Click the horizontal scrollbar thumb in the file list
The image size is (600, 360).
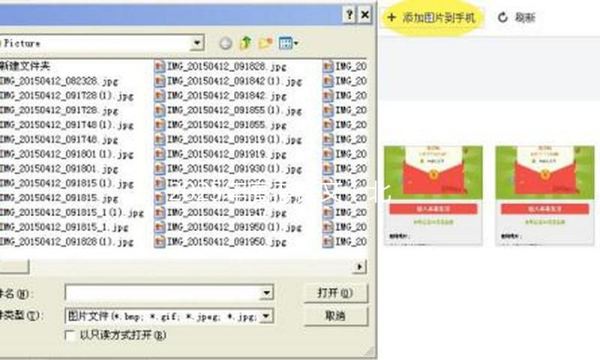tap(14, 267)
